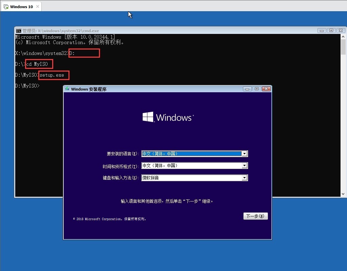This screenshot has width=347, height=271.
Task: Click the 'X:\windows\system32>' prompt text
Action: coord(42,53)
